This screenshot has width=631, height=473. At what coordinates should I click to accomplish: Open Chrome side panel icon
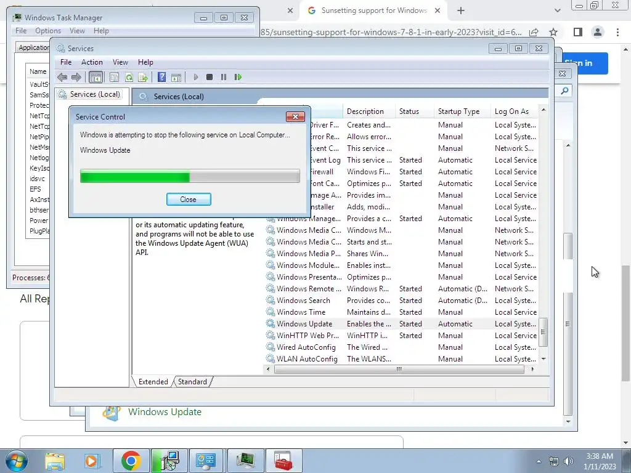tap(578, 32)
